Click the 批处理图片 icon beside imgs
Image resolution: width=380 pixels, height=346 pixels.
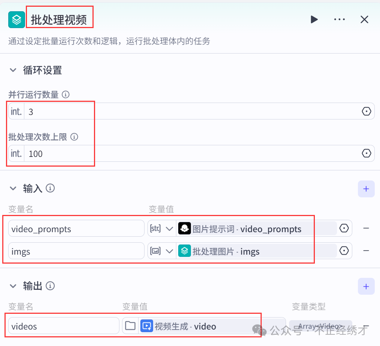pyautogui.click(x=185, y=251)
